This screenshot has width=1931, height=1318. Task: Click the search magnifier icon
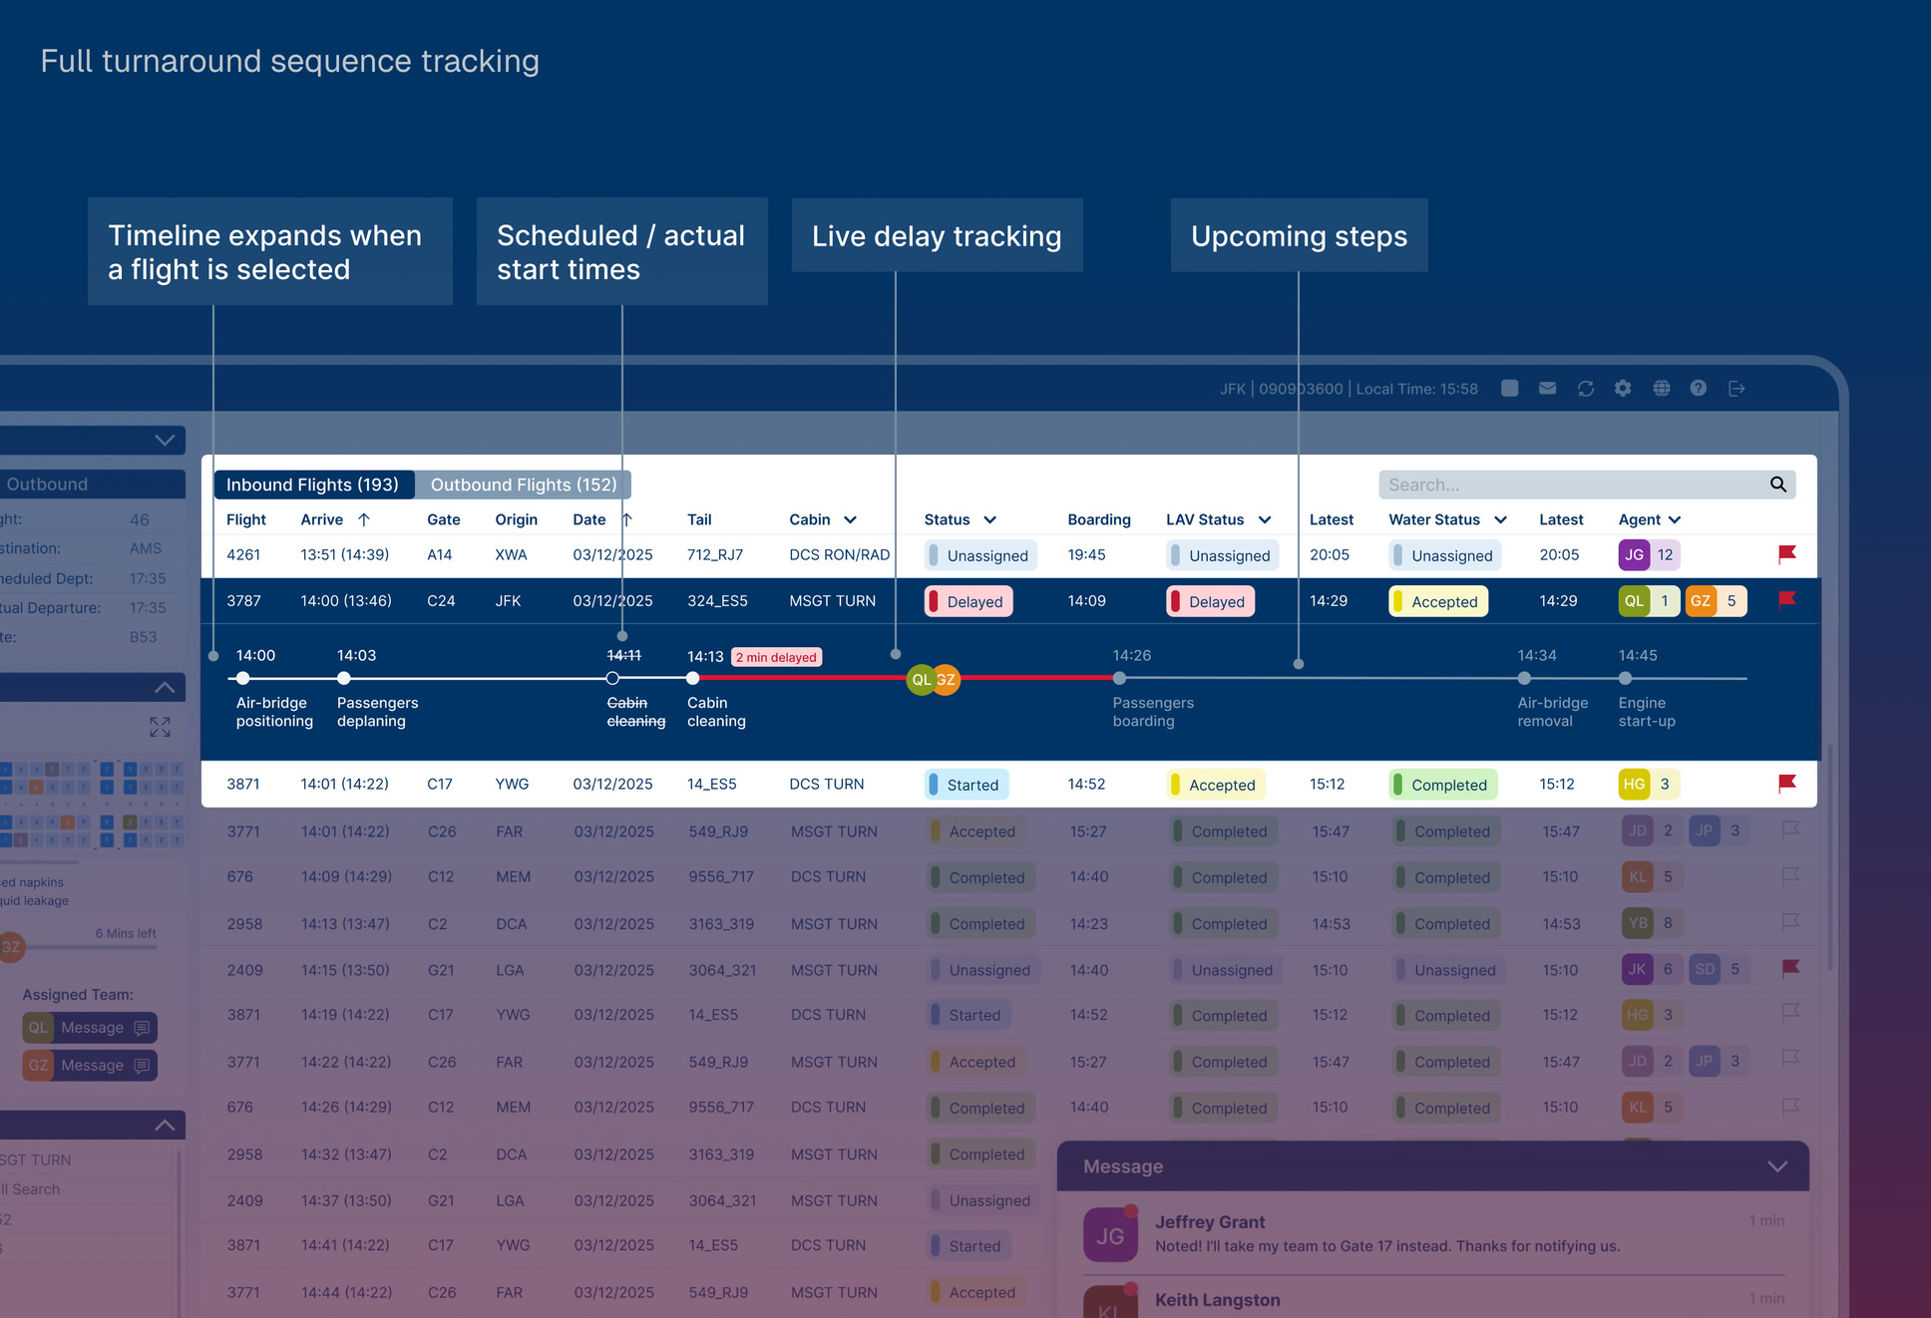[x=1778, y=485]
